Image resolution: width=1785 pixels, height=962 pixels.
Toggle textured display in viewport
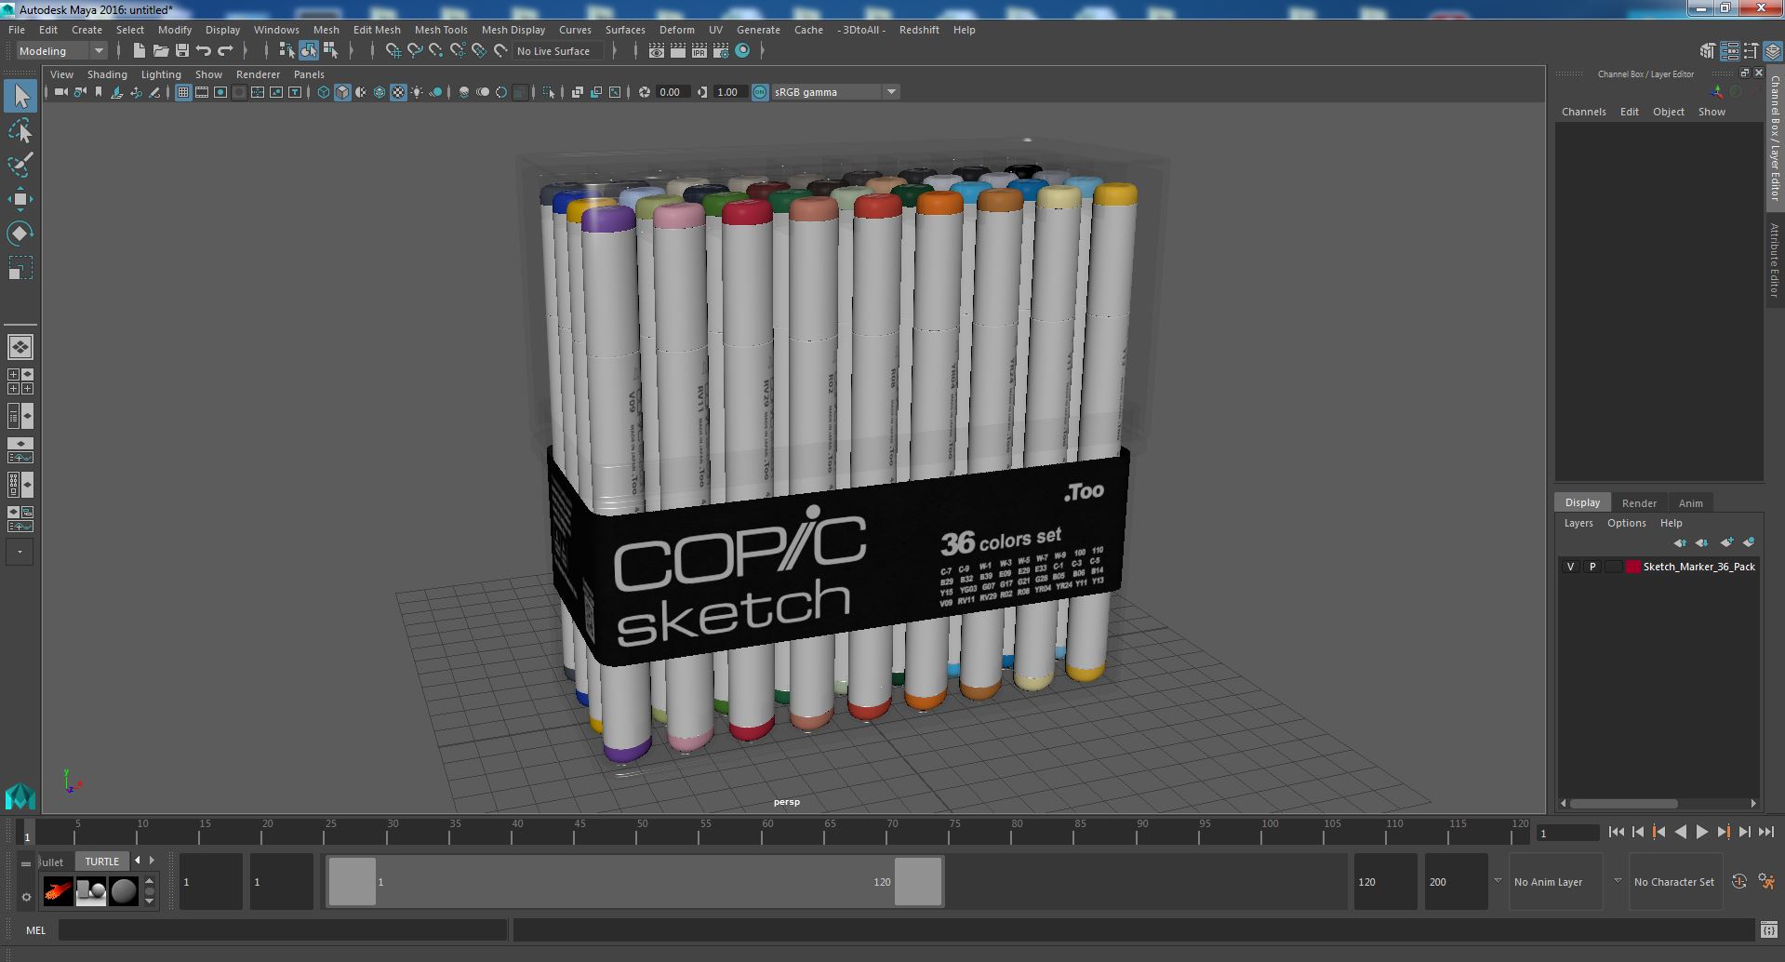[398, 92]
